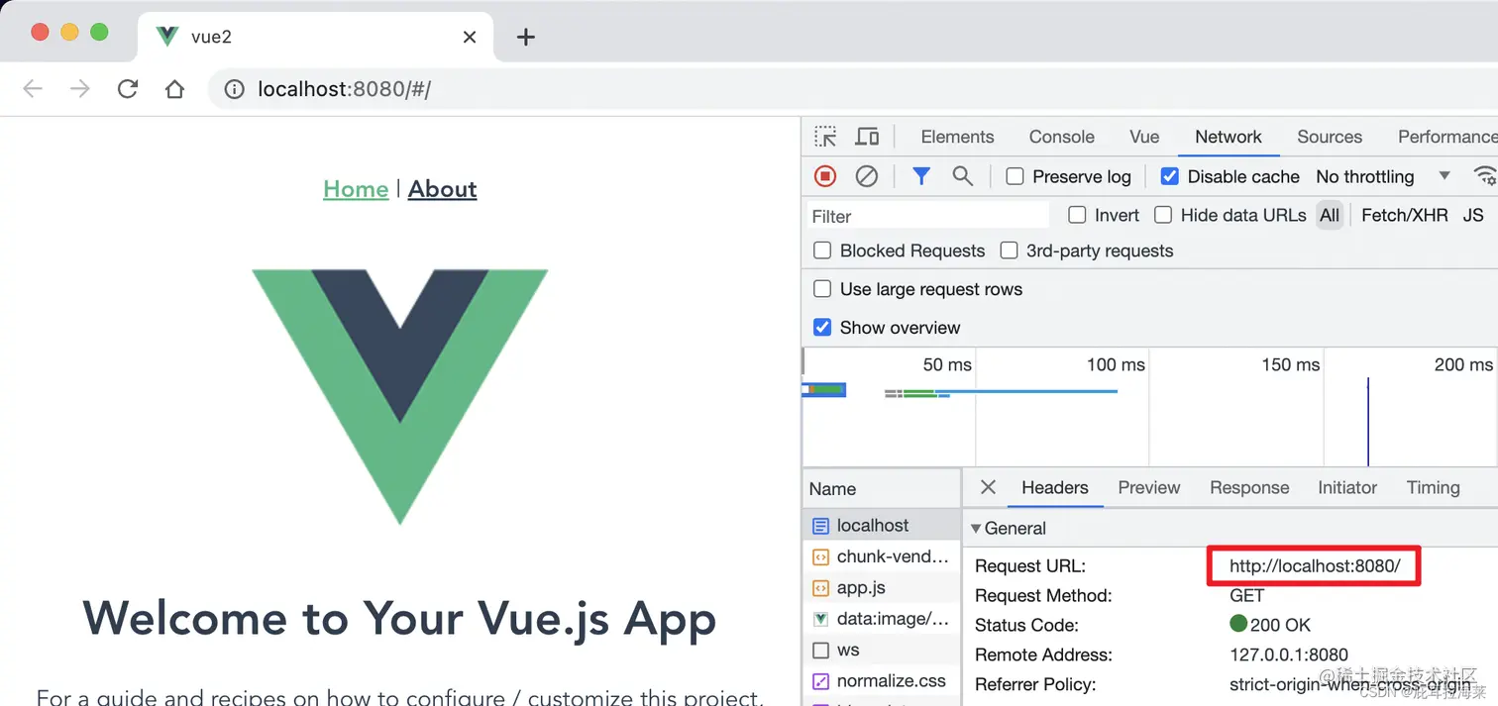Open the Vue devtools tab
This screenshot has height=706, width=1498.
(1144, 137)
